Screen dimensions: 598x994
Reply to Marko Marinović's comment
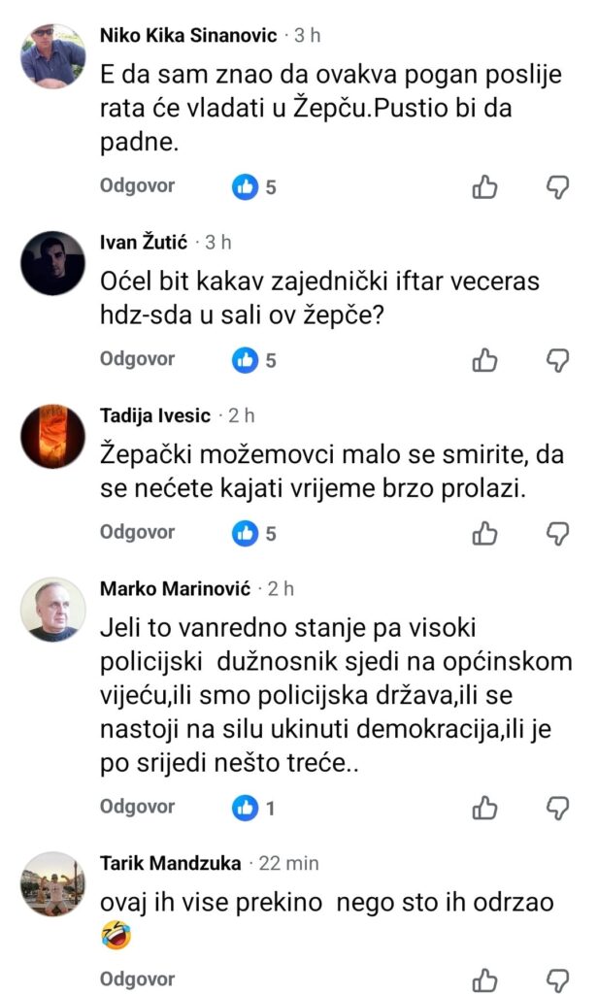[137, 807]
